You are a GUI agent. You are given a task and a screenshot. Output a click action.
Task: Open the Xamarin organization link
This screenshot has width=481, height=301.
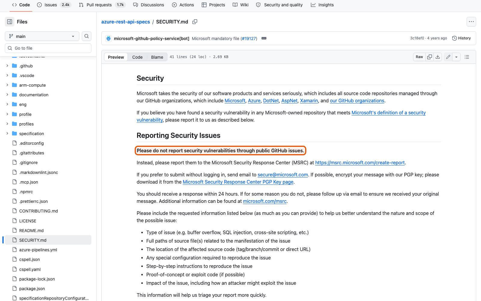[x=309, y=101]
